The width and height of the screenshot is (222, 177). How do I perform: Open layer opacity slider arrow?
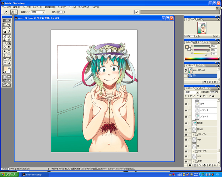[216, 92]
